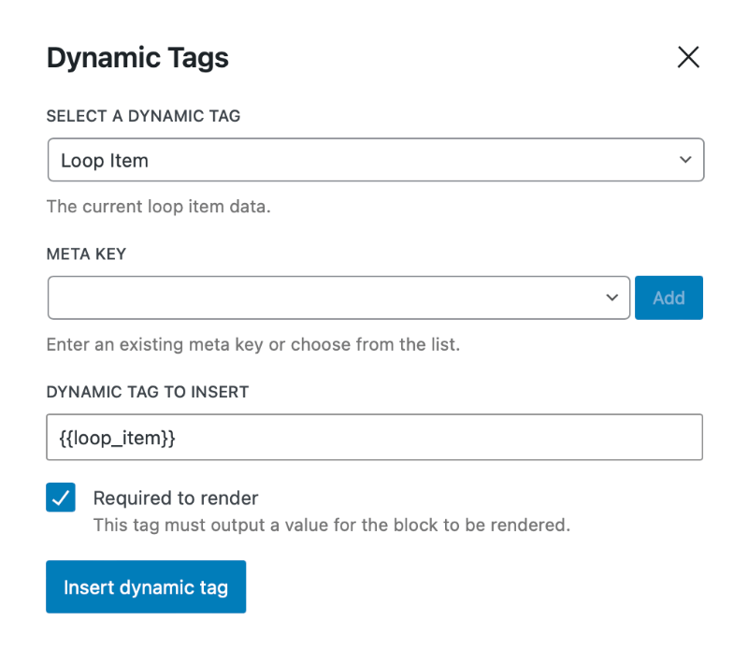748x650 pixels.
Task: Toggle via the Required to render label
Action: pyautogui.click(x=176, y=498)
